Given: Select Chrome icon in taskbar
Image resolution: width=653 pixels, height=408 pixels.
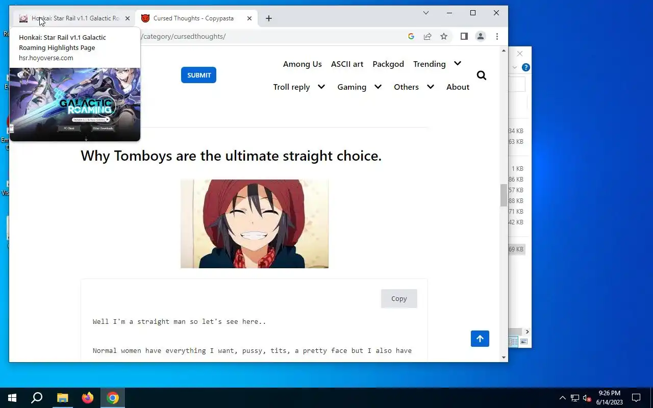Looking at the screenshot, I should 113,398.
